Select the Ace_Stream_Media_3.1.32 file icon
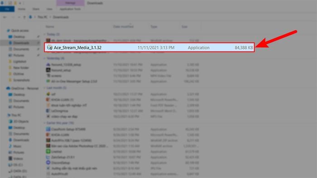Image resolution: width=317 pixels, height=178 pixels. (x=49, y=47)
